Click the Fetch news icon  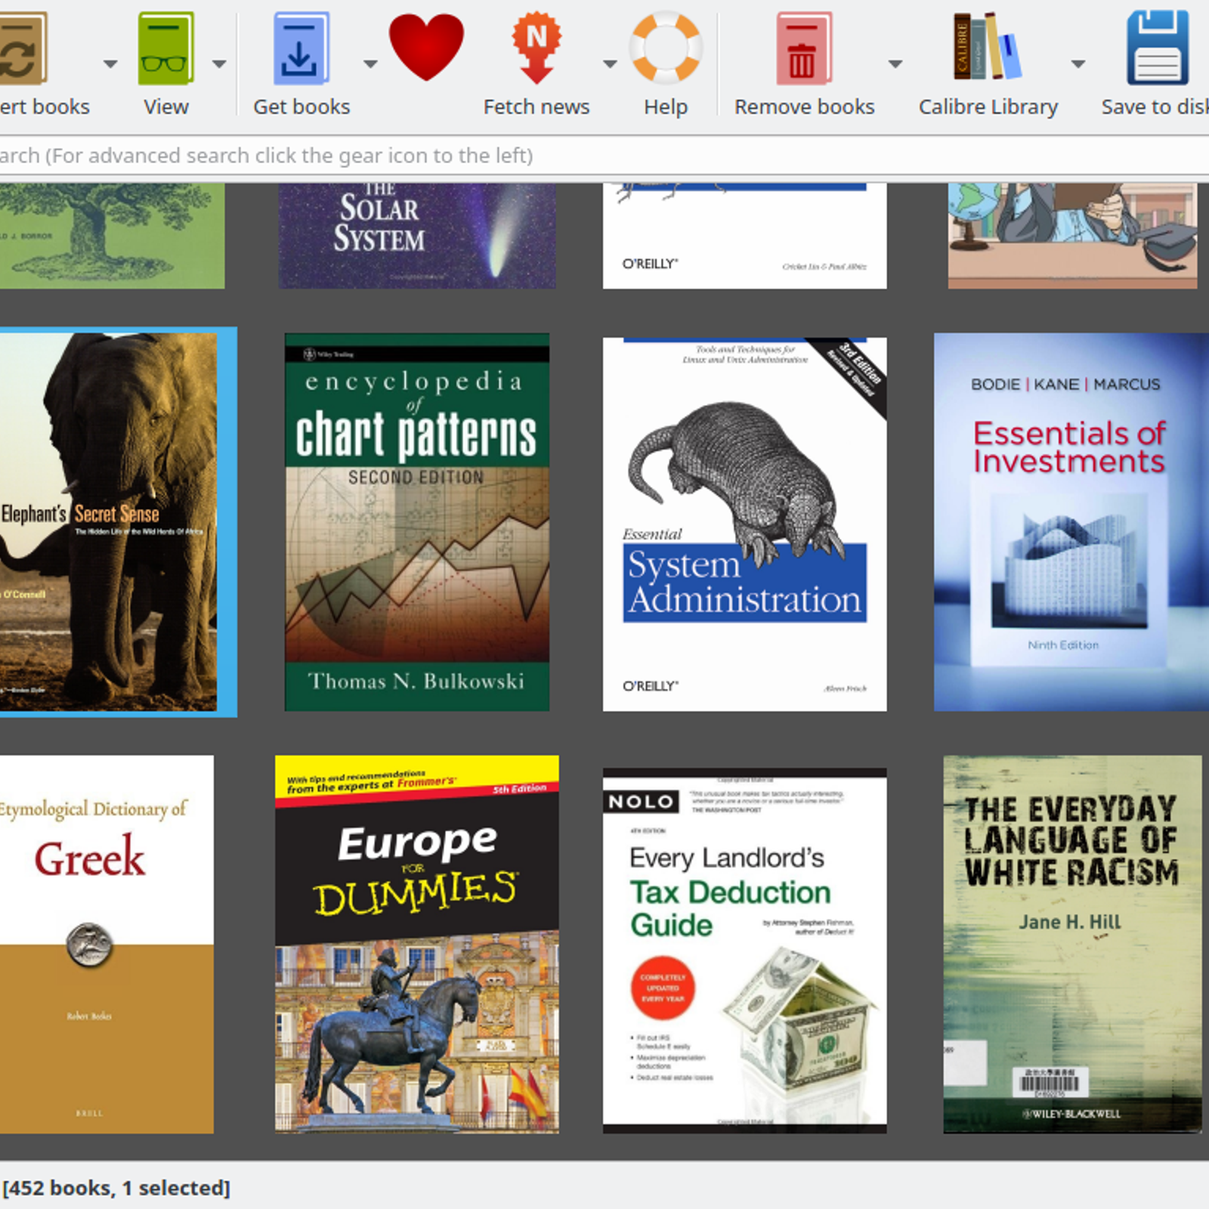coord(536,47)
